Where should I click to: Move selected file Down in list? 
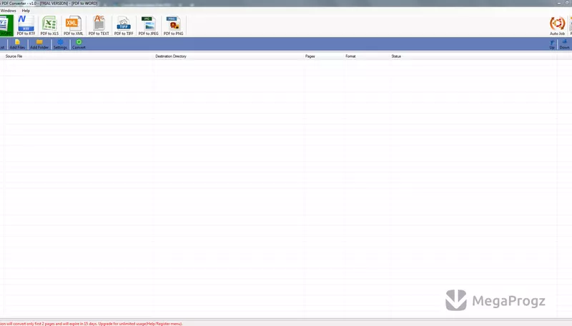[x=564, y=44]
